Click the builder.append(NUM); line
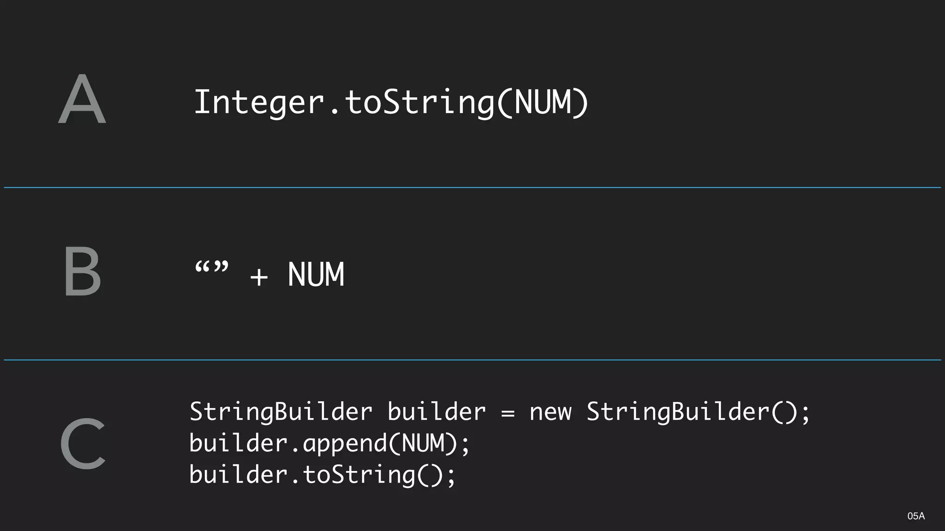 [x=329, y=443]
